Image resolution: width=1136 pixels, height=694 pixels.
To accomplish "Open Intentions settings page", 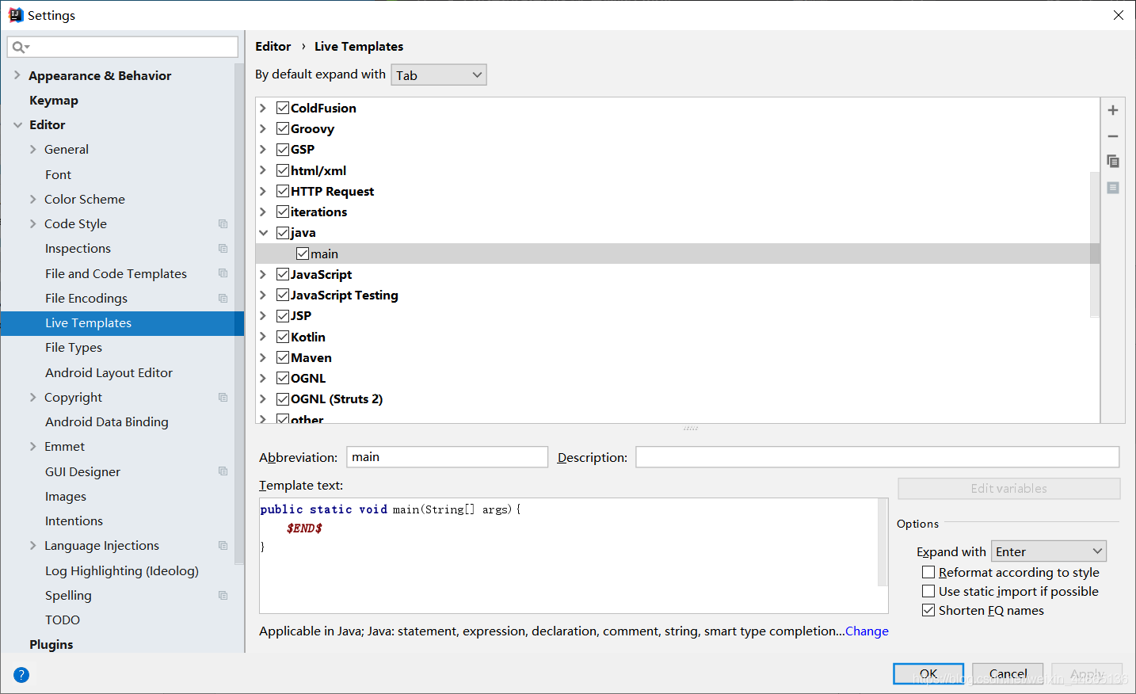I will 74,521.
